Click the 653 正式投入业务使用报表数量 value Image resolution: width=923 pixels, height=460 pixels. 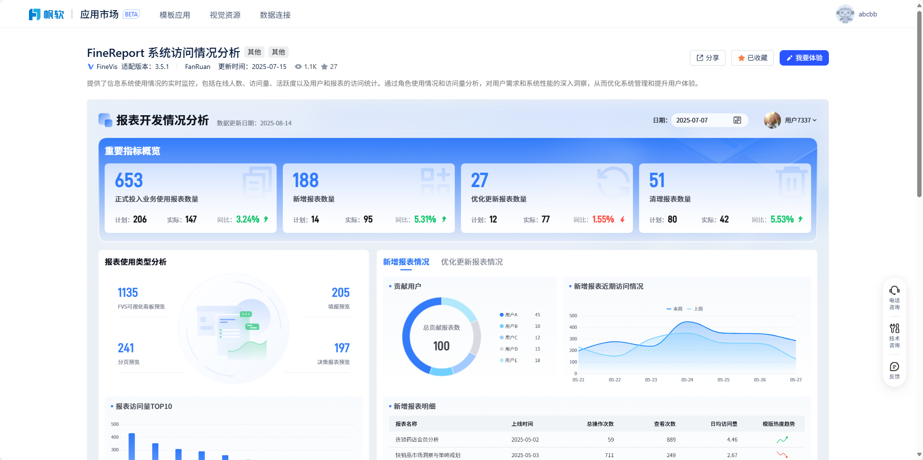pyautogui.click(x=129, y=180)
